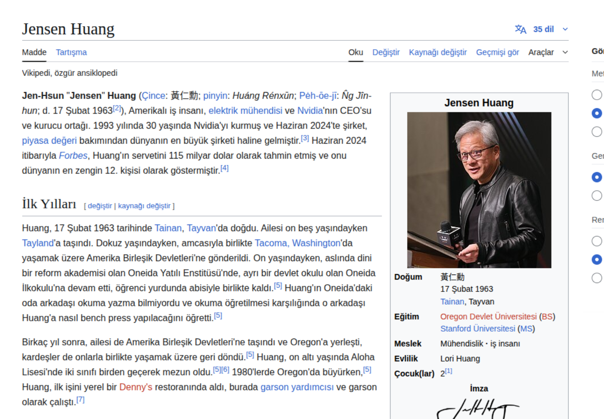Select the Madde article tab

pyautogui.click(x=34, y=52)
